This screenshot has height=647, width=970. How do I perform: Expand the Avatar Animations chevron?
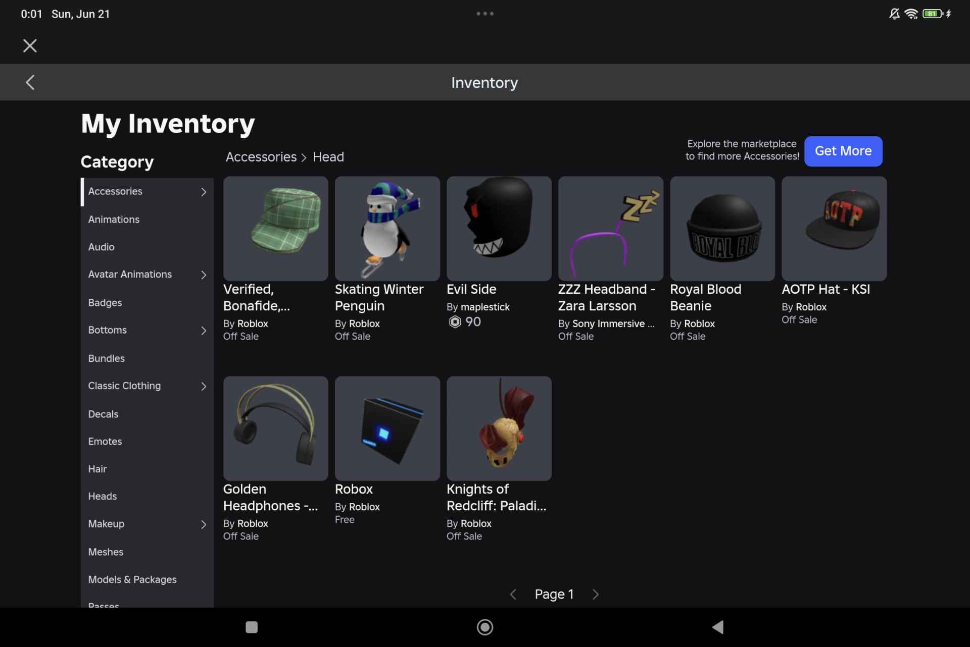point(204,275)
